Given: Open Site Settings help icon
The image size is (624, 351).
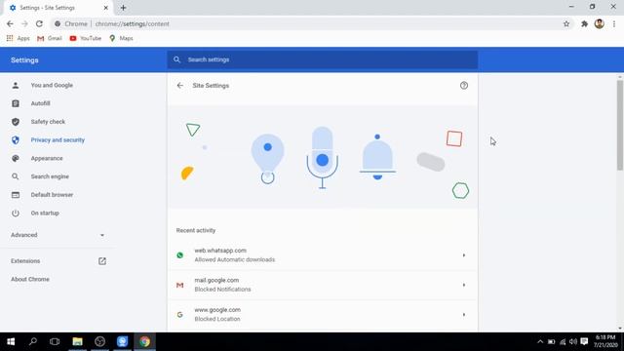Looking at the screenshot, I should [464, 86].
